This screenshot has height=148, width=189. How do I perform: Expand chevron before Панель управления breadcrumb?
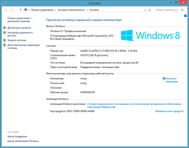[x=29, y=10]
